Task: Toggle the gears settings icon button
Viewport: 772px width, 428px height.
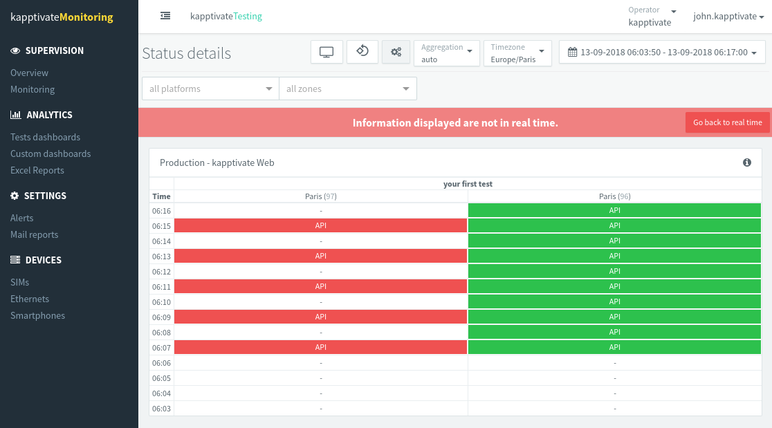Action: click(x=396, y=52)
